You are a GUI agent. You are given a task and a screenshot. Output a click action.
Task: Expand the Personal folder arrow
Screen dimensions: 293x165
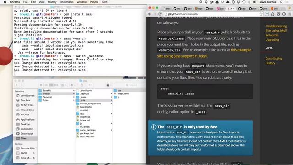(x=74, y=97)
